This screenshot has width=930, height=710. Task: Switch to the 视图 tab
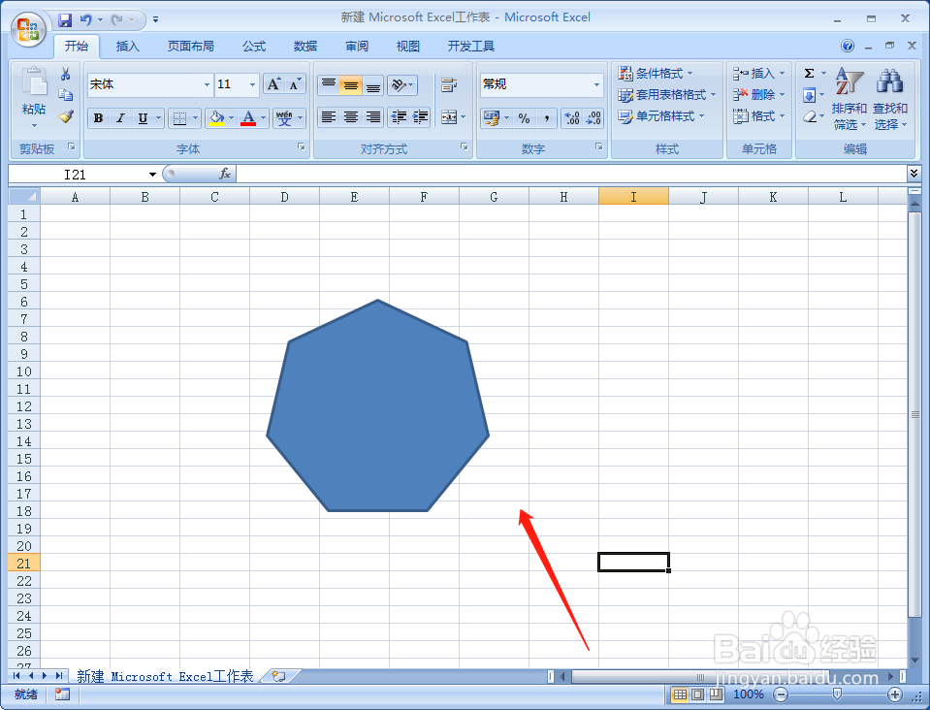click(x=408, y=47)
